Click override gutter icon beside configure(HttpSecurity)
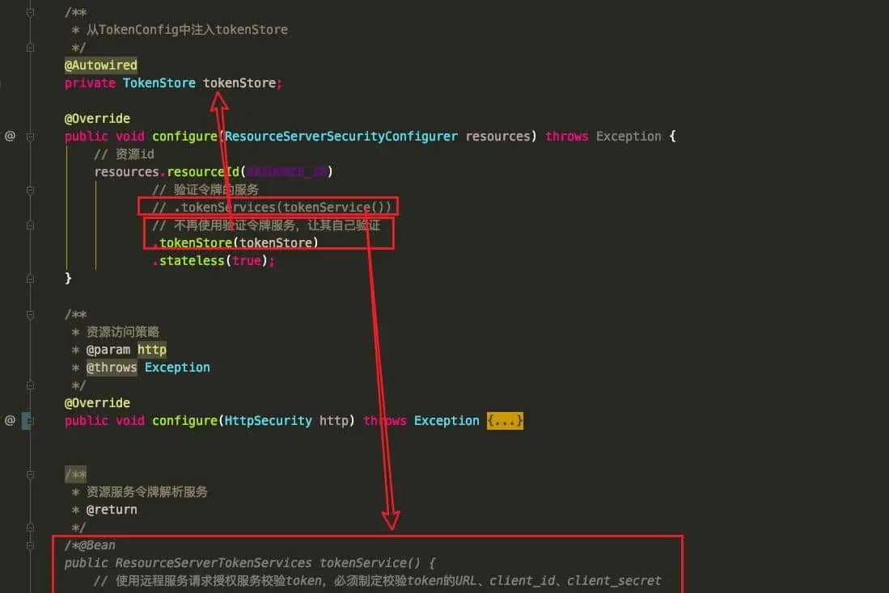The image size is (889, 593). (10, 420)
